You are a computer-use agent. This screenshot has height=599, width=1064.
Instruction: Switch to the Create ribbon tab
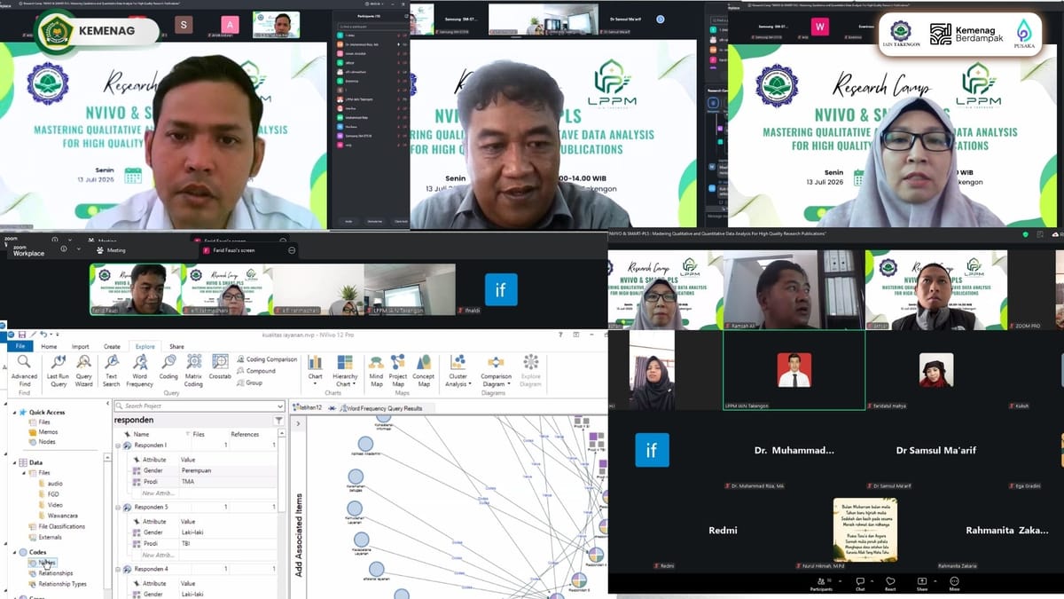pyautogui.click(x=112, y=347)
